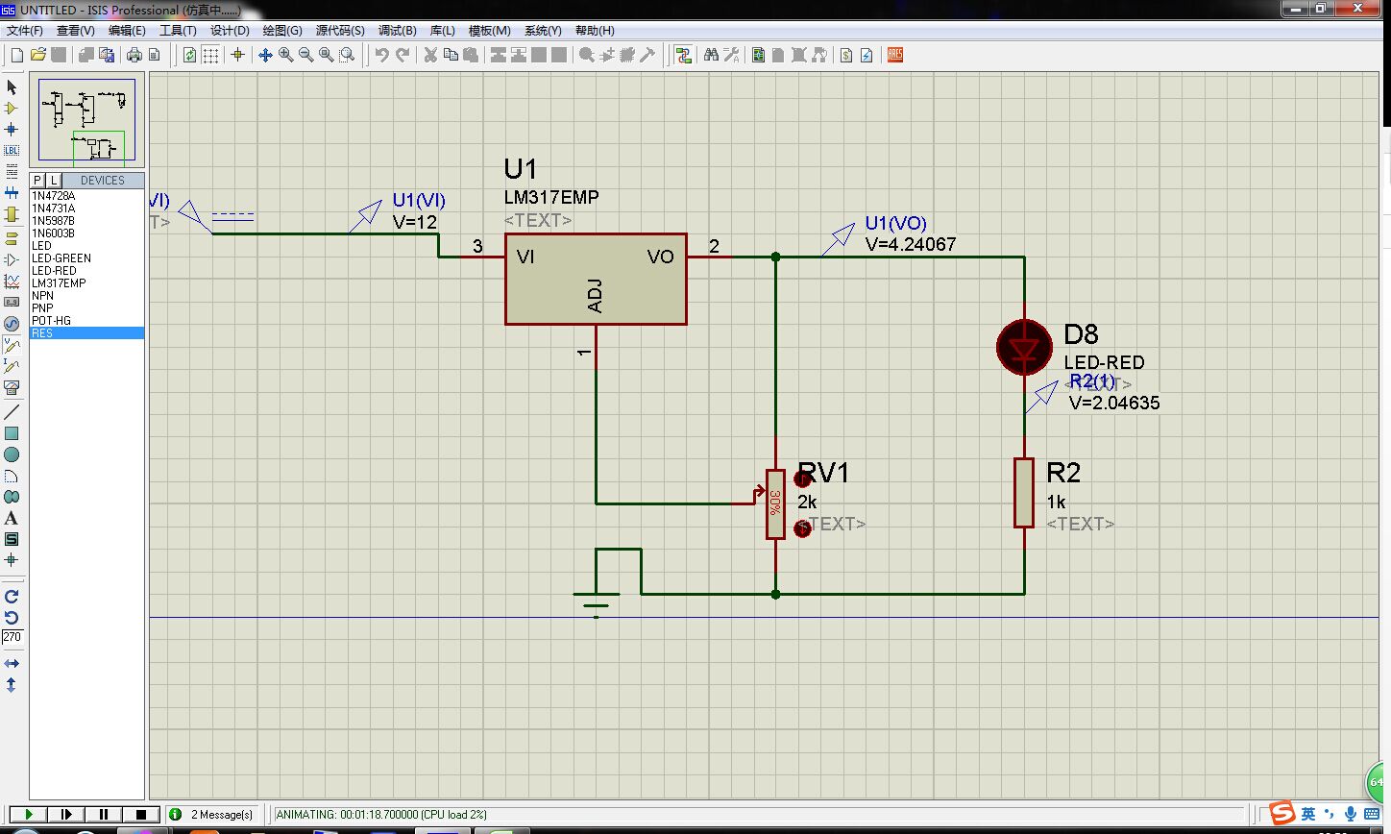Open the 工具(T) menu
1391x834 pixels.
click(x=178, y=31)
